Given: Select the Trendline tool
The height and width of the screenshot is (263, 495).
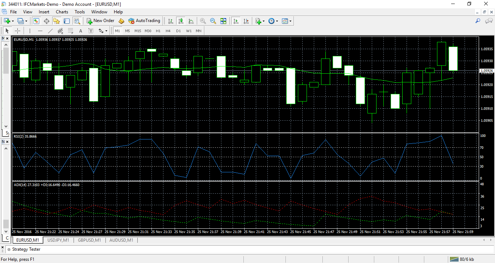Looking at the screenshot, I should [50, 31].
